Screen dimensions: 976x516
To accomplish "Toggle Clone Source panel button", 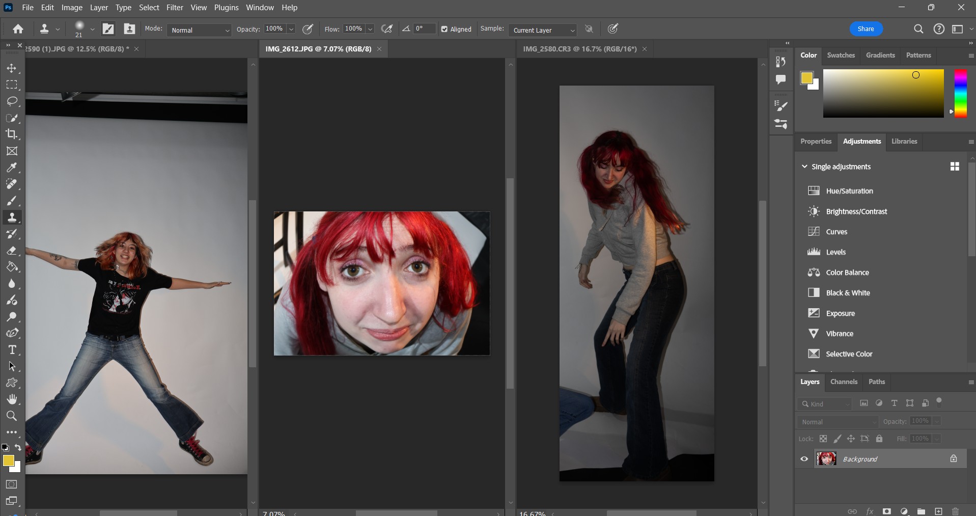I will click(x=129, y=29).
